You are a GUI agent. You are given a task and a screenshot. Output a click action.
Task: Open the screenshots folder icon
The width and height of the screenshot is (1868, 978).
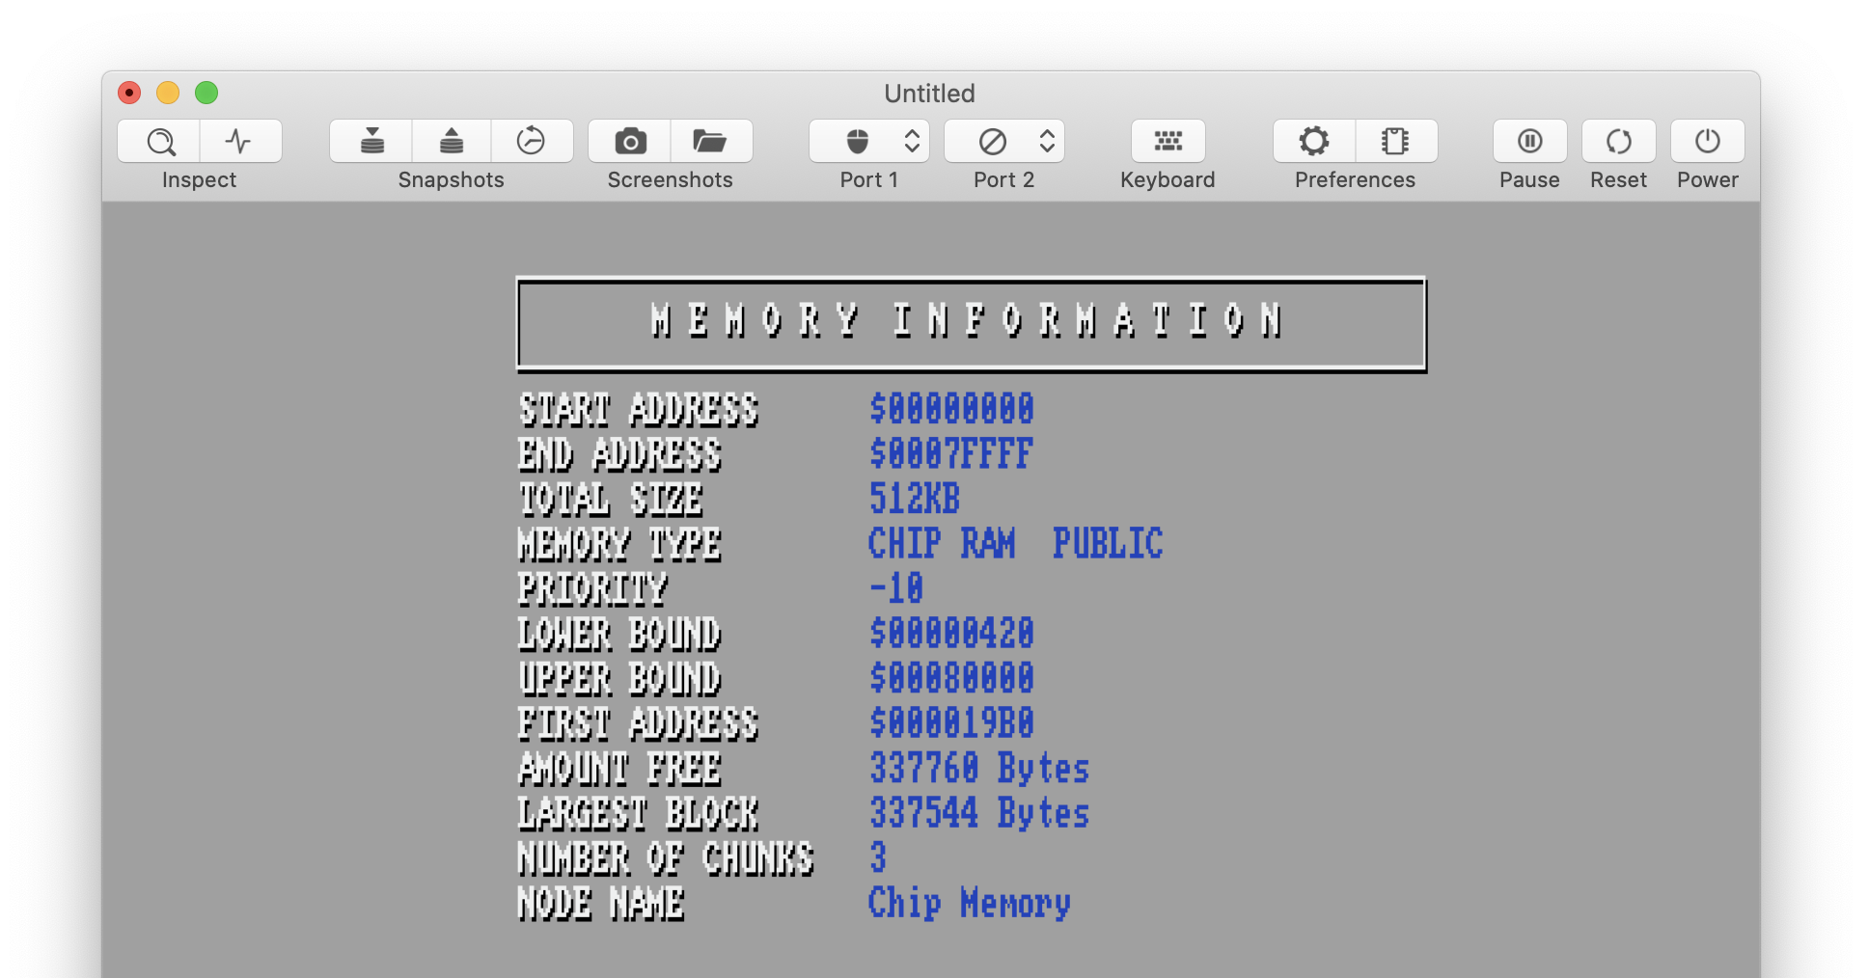(x=711, y=141)
